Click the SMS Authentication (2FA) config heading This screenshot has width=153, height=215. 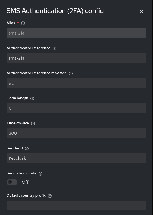[55, 11]
